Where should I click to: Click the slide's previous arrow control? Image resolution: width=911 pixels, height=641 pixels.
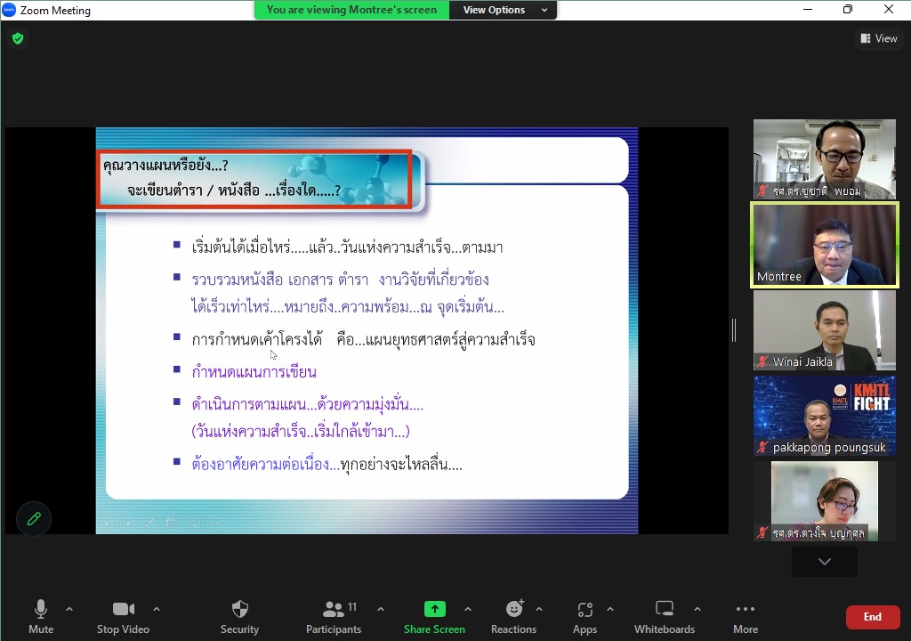pyautogui.click(x=107, y=523)
